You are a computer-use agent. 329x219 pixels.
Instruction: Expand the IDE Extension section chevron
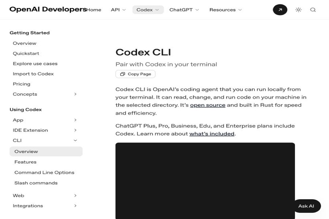point(75,130)
